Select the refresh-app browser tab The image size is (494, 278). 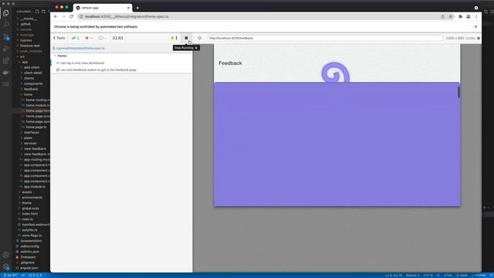click(103, 8)
